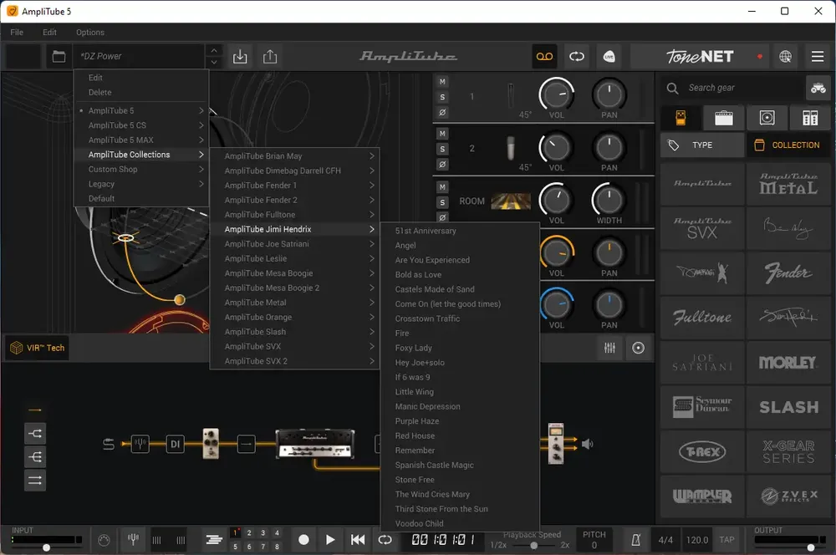Open the preset browser folder icon
Screen dimensions: 836x555
[59, 57]
